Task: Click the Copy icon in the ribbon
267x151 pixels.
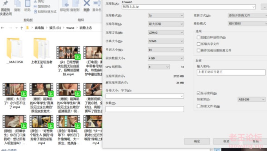Action: point(17,4)
